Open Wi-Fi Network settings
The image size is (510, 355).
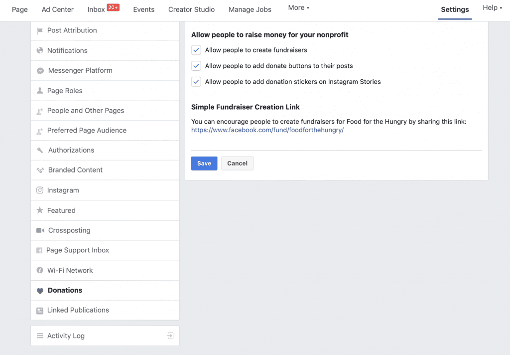[x=105, y=270]
